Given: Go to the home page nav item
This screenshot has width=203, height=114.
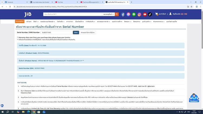Looking at the screenshot, I should tap(29, 21).
